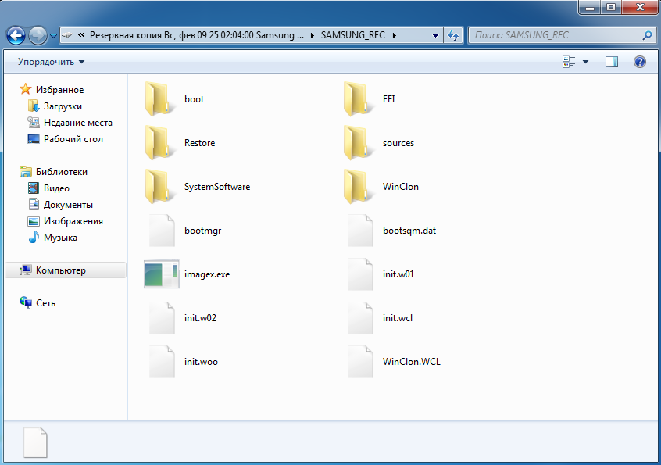The width and height of the screenshot is (661, 465).
Task: Click the Forward navigation arrow
Action: pyautogui.click(x=38, y=35)
